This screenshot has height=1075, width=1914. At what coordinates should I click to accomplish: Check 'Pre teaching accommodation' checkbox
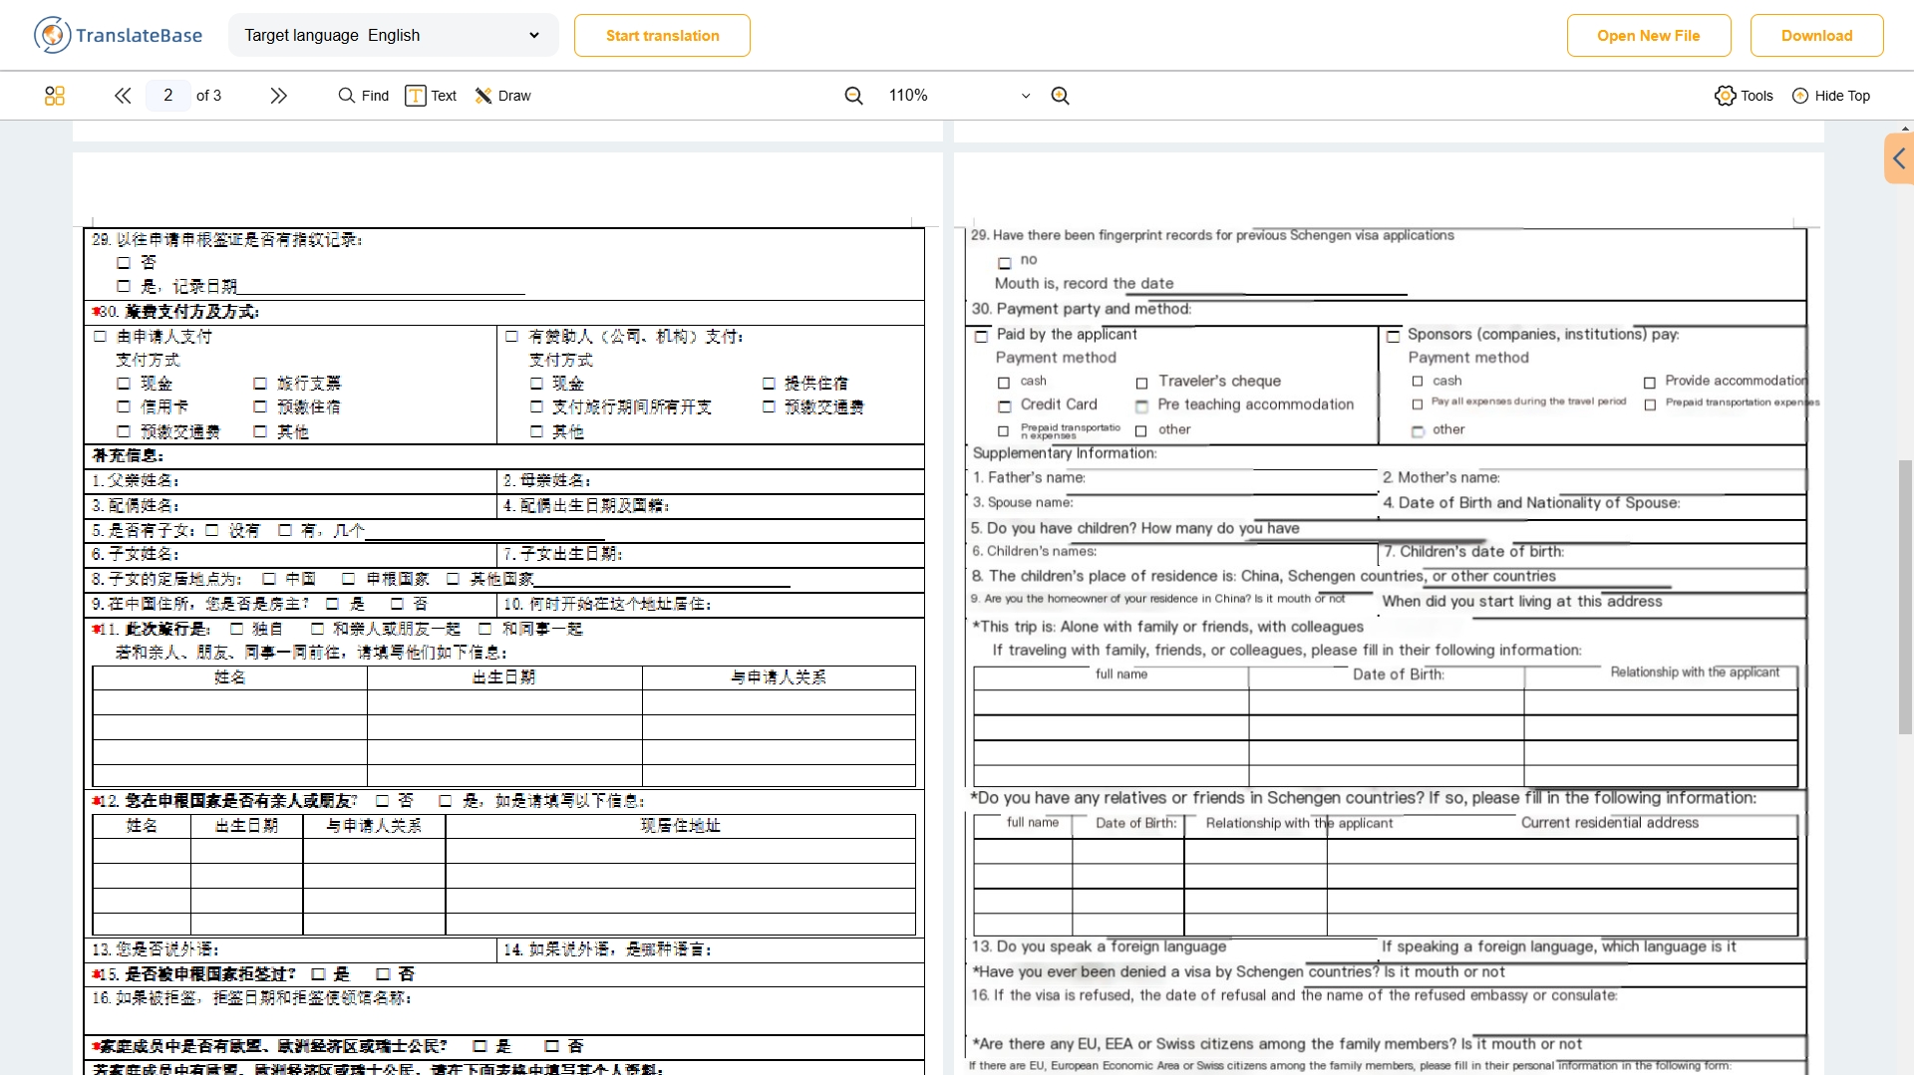coord(1141,406)
